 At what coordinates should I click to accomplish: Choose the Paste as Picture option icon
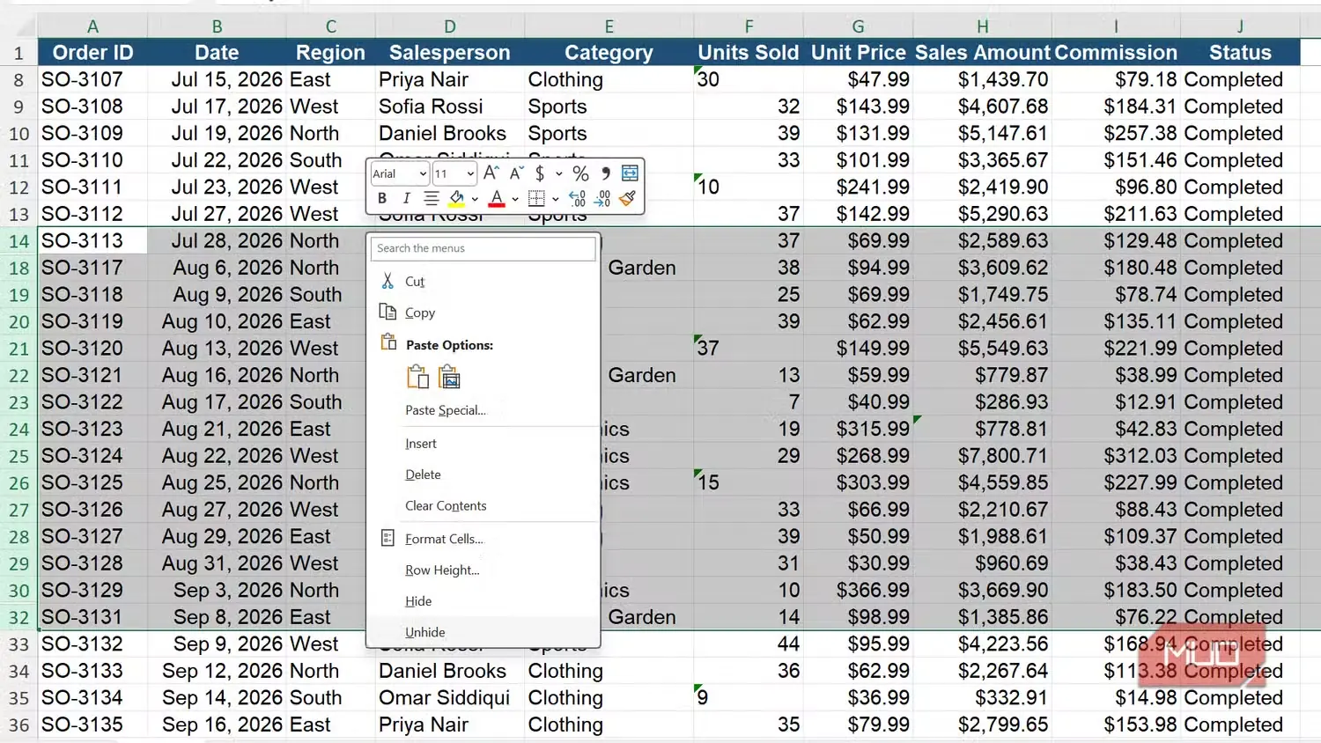tap(449, 378)
